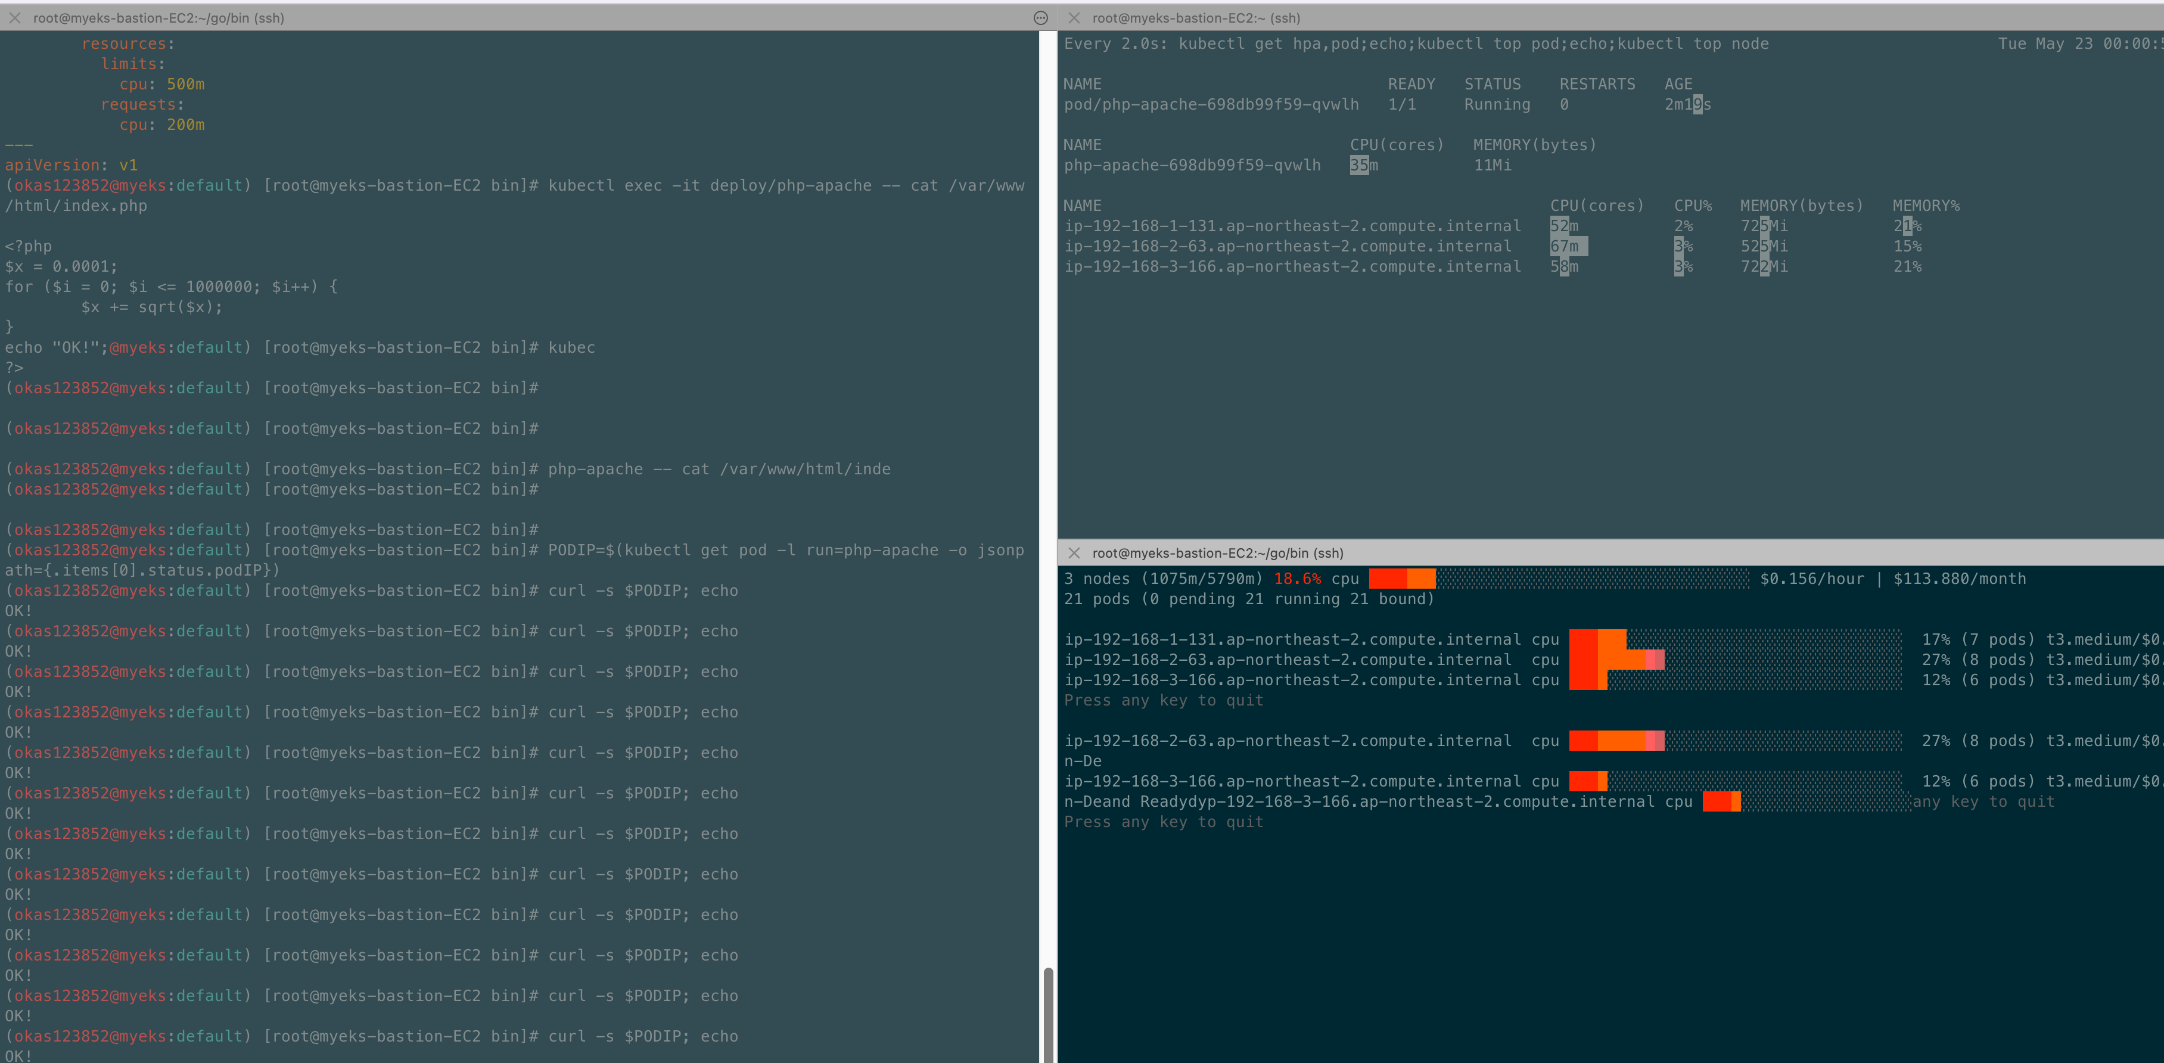This screenshot has width=2164, height=1063.
Task: Click pod name pod/php-apache-698db99f59-qvwlh
Action: 1211,104
